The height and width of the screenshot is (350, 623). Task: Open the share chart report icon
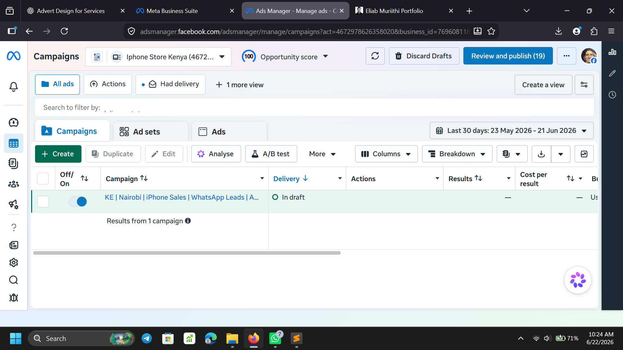click(x=584, y=154)
